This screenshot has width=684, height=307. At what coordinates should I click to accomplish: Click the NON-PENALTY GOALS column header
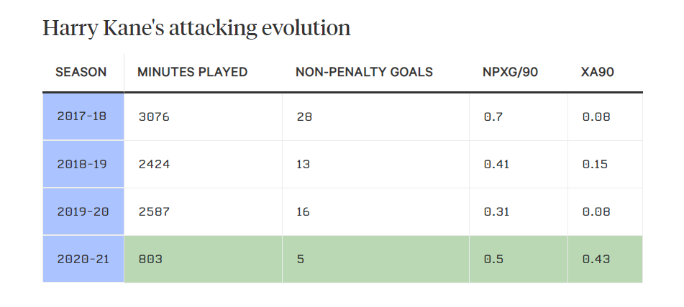coord(364,72)
